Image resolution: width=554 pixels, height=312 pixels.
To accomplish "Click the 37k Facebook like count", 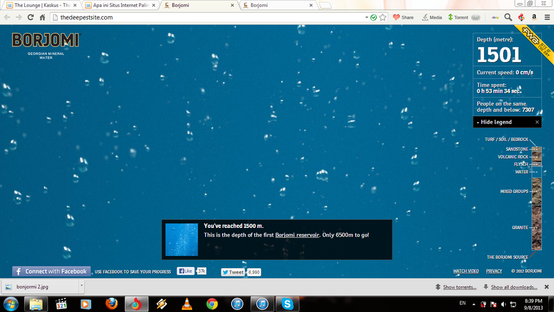I will (x=201, y=271).
